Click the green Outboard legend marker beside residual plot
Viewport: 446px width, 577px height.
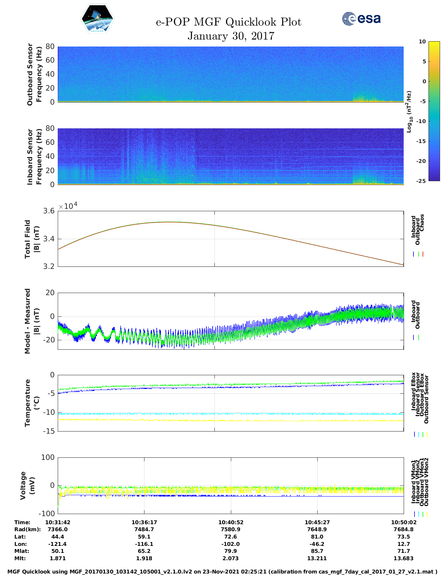[x=419, y=337]
